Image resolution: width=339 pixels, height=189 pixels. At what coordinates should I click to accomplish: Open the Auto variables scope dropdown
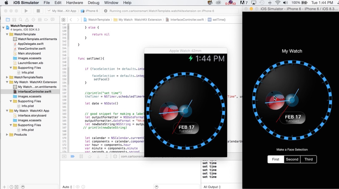pyautogui.click(x=67, y=187)
